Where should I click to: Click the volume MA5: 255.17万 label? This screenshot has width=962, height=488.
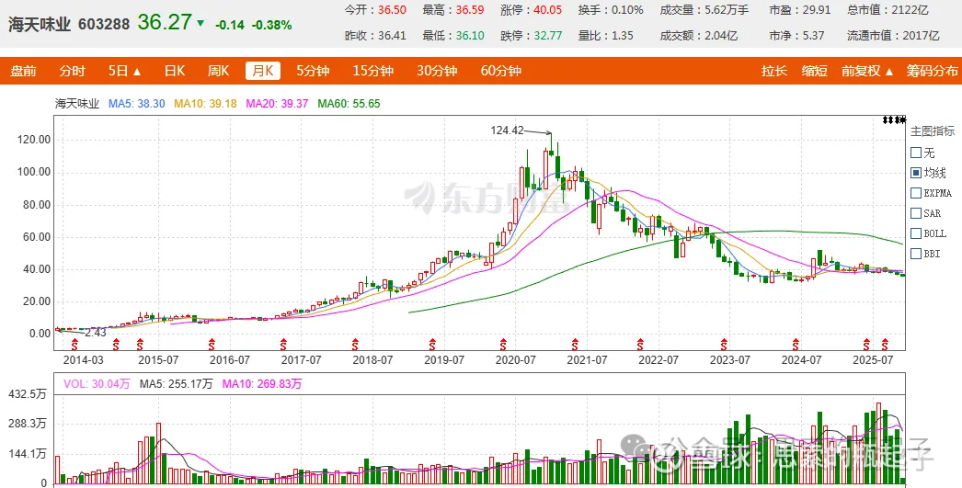(176, 384)
